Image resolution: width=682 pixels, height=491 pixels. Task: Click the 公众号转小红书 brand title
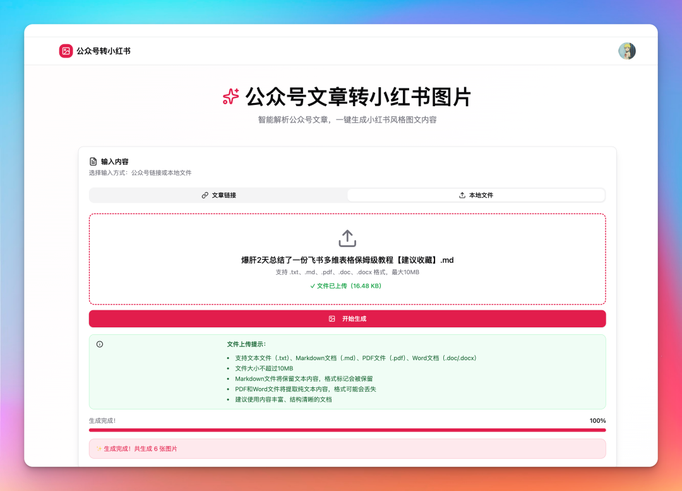coord(104,51)
